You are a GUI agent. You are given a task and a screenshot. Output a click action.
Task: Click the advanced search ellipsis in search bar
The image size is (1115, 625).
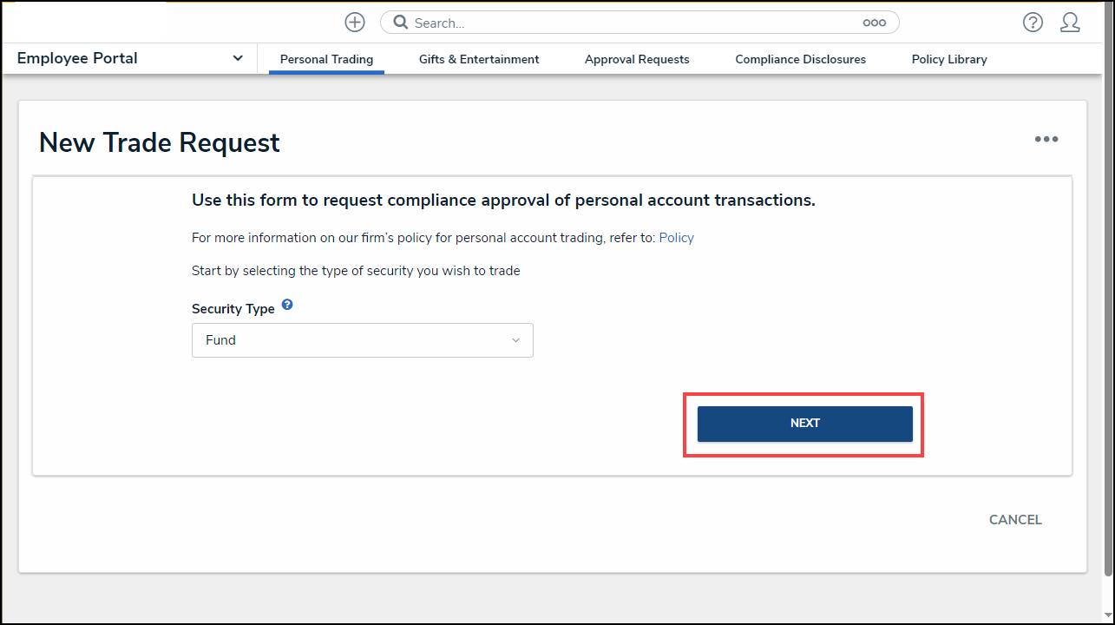pos(874,23)
